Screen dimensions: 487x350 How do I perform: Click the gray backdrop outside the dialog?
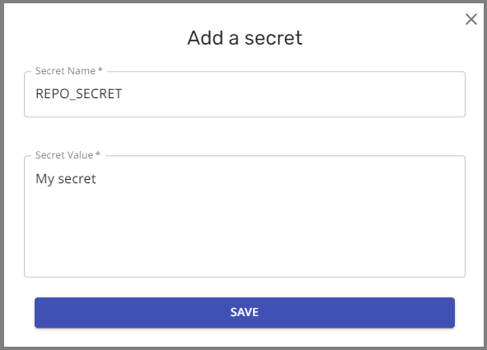[x=2, y=175]
